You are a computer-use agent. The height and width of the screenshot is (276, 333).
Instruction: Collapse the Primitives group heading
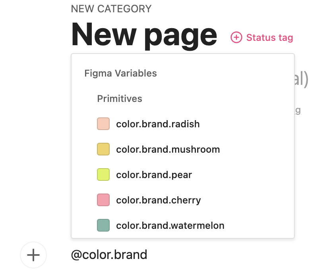click(x=120, y=99)
